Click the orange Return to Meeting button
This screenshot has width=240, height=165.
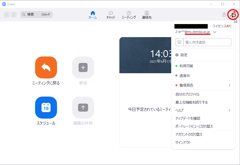click(x=46, y=67)
